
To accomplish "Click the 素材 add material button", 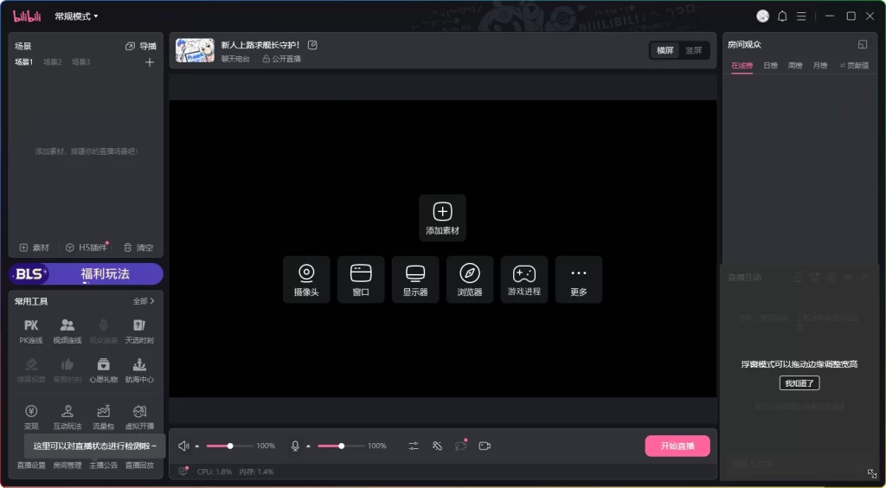I will (x=35, y=247).
